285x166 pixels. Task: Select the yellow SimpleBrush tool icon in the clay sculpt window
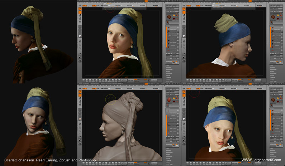(x=174, y=98)
